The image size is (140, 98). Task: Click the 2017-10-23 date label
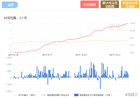point(81,55)
